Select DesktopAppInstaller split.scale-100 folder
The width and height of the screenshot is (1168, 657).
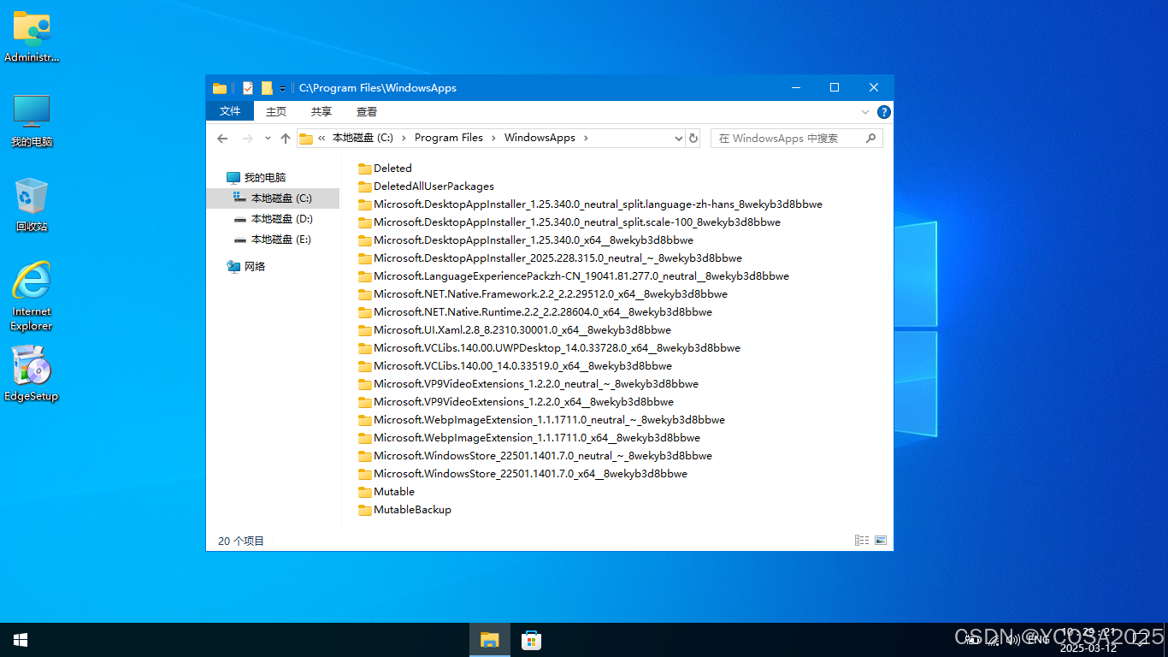[569, 222]
